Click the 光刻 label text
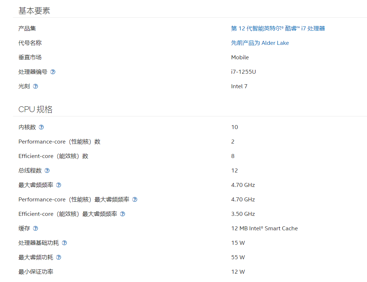 tap(24, 86)
